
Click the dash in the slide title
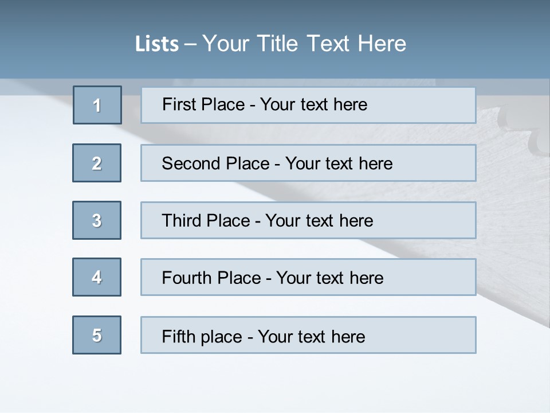point(191,44)
